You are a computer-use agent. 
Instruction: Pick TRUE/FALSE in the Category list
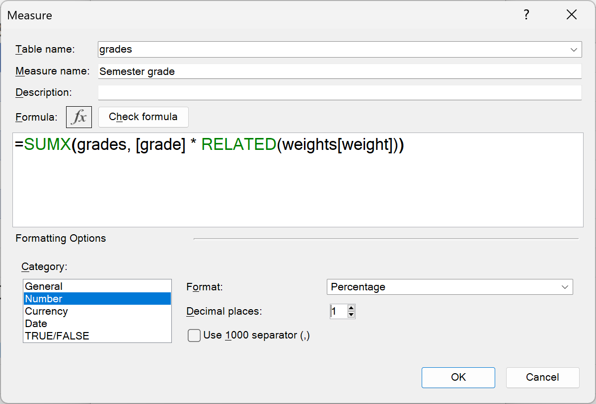57,336
